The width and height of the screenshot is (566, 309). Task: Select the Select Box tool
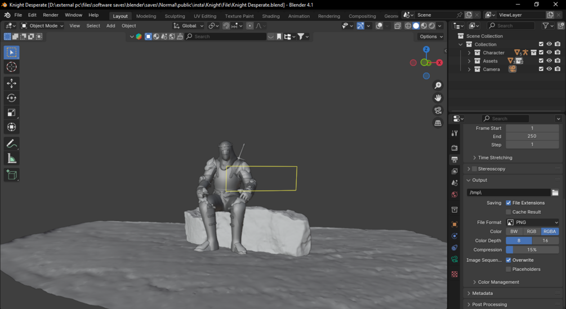tap(12, 52)
